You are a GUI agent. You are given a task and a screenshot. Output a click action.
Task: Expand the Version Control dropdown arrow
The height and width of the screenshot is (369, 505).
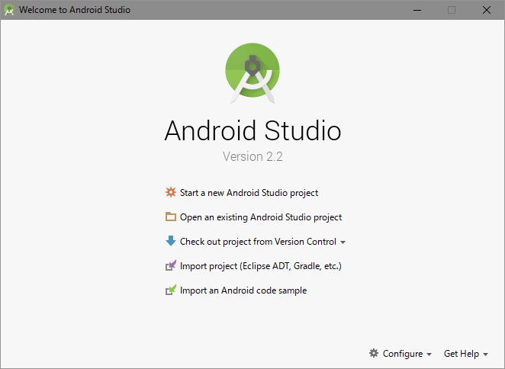point(343,242)
